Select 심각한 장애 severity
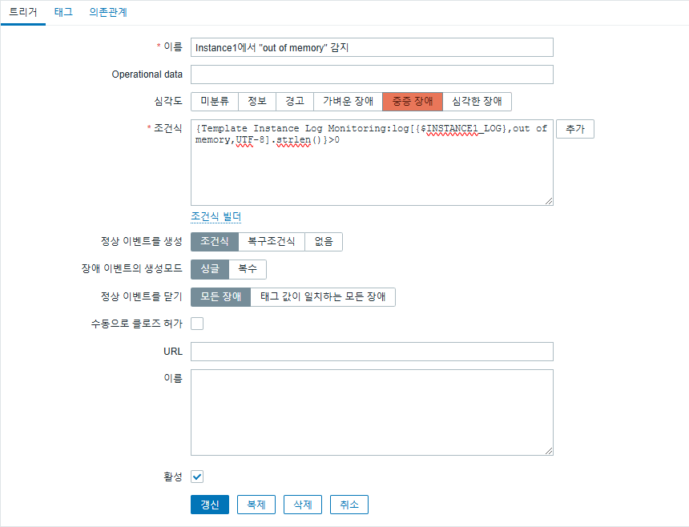 click(477, 102)
